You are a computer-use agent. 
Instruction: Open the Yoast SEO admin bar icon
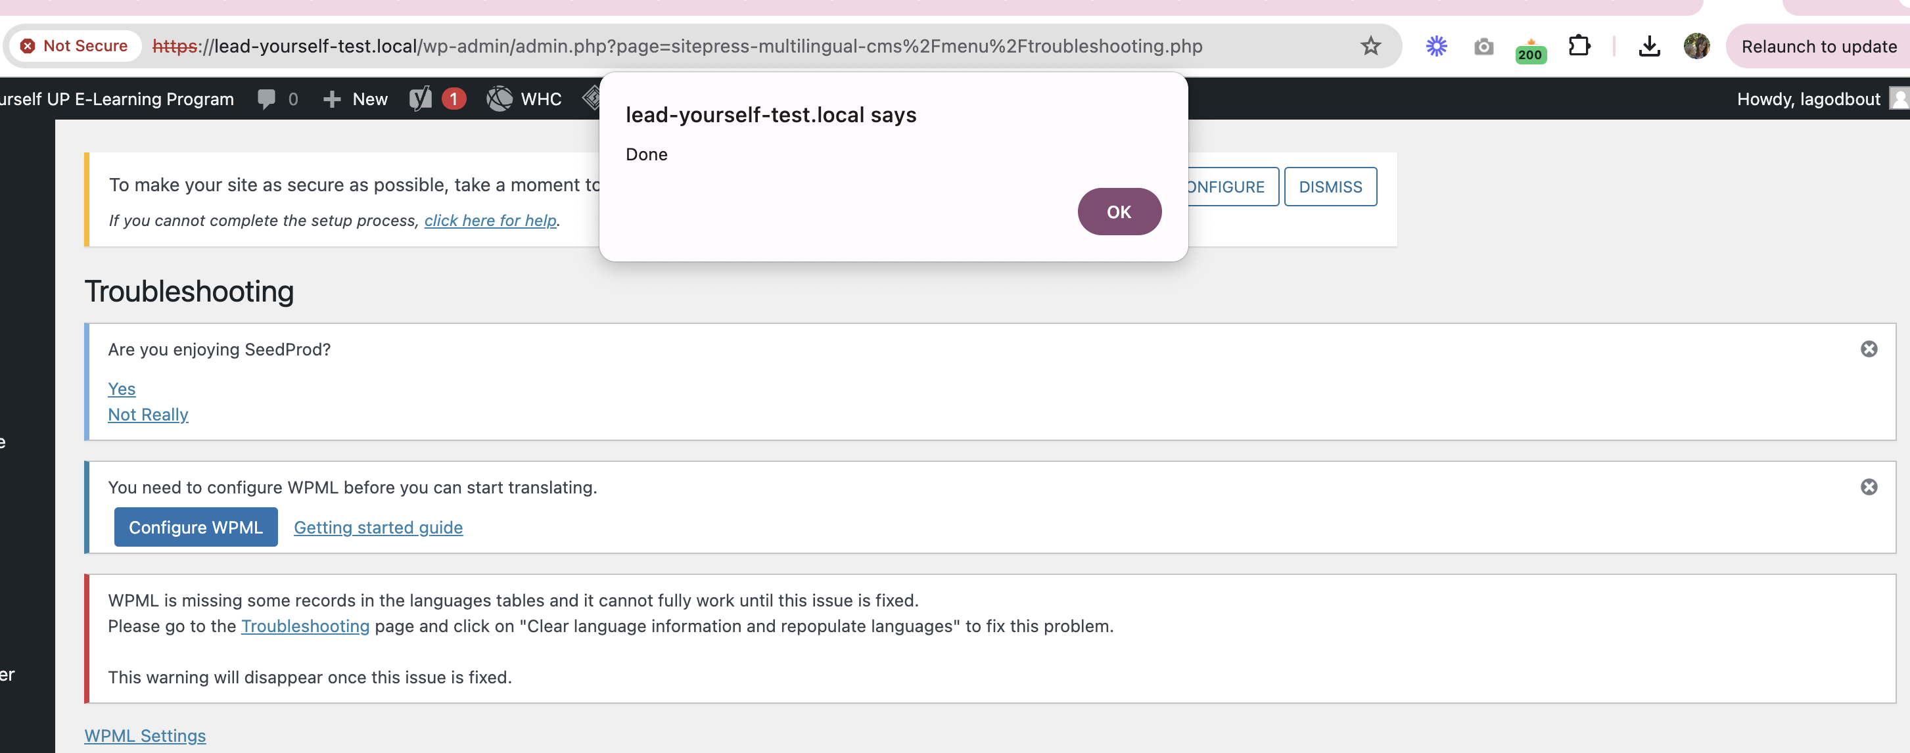(421, 99)
